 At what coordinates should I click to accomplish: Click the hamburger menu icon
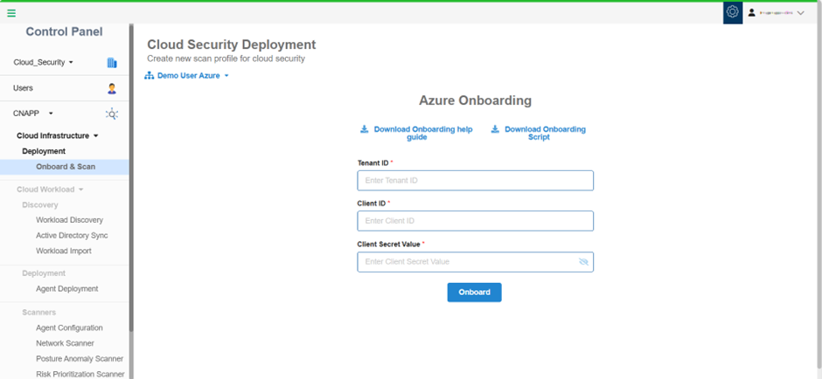[11, 12]
